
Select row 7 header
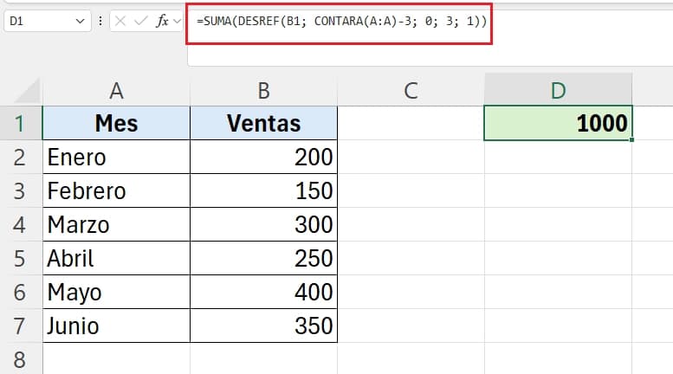pos(21,326)
